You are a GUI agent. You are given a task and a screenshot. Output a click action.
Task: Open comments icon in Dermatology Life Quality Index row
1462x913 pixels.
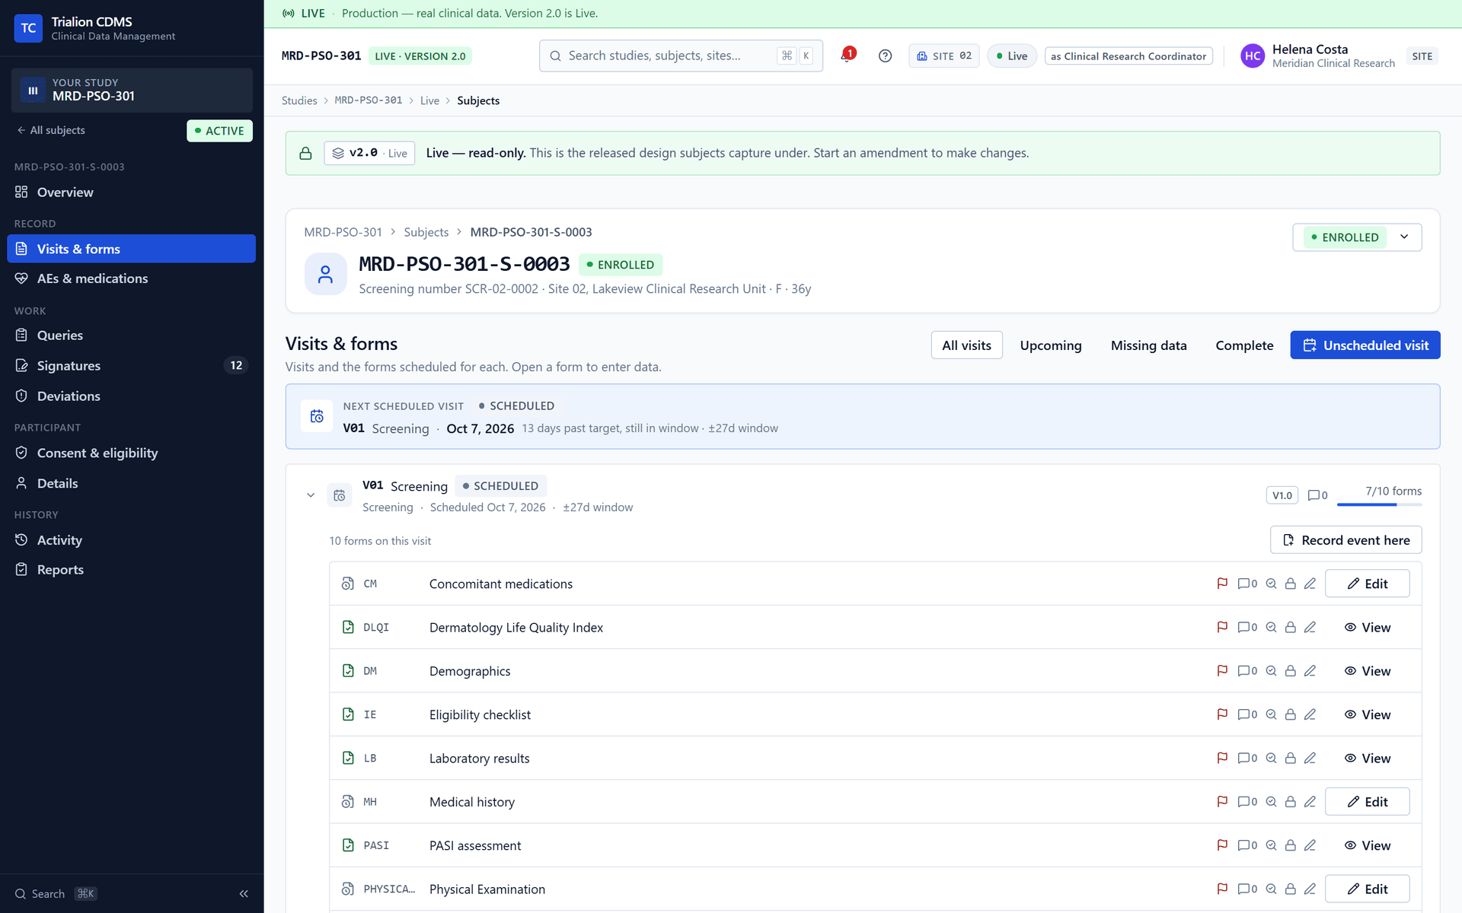click(1247, 628)
